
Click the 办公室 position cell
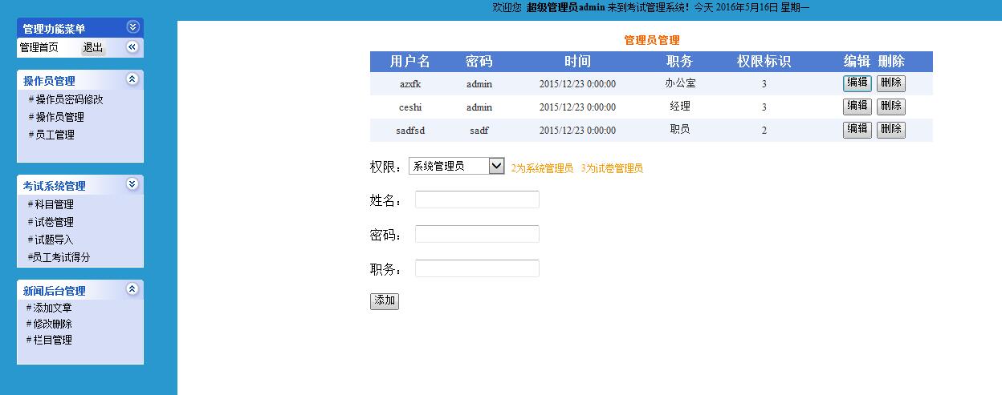(x=680, y=83)
